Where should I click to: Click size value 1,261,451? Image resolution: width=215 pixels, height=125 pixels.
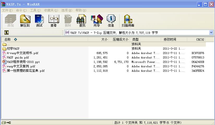(x=100, y=57)
